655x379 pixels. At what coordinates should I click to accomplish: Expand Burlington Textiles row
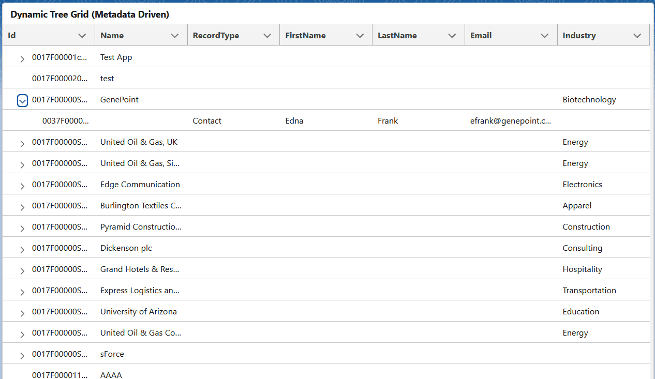click(22, 207)
